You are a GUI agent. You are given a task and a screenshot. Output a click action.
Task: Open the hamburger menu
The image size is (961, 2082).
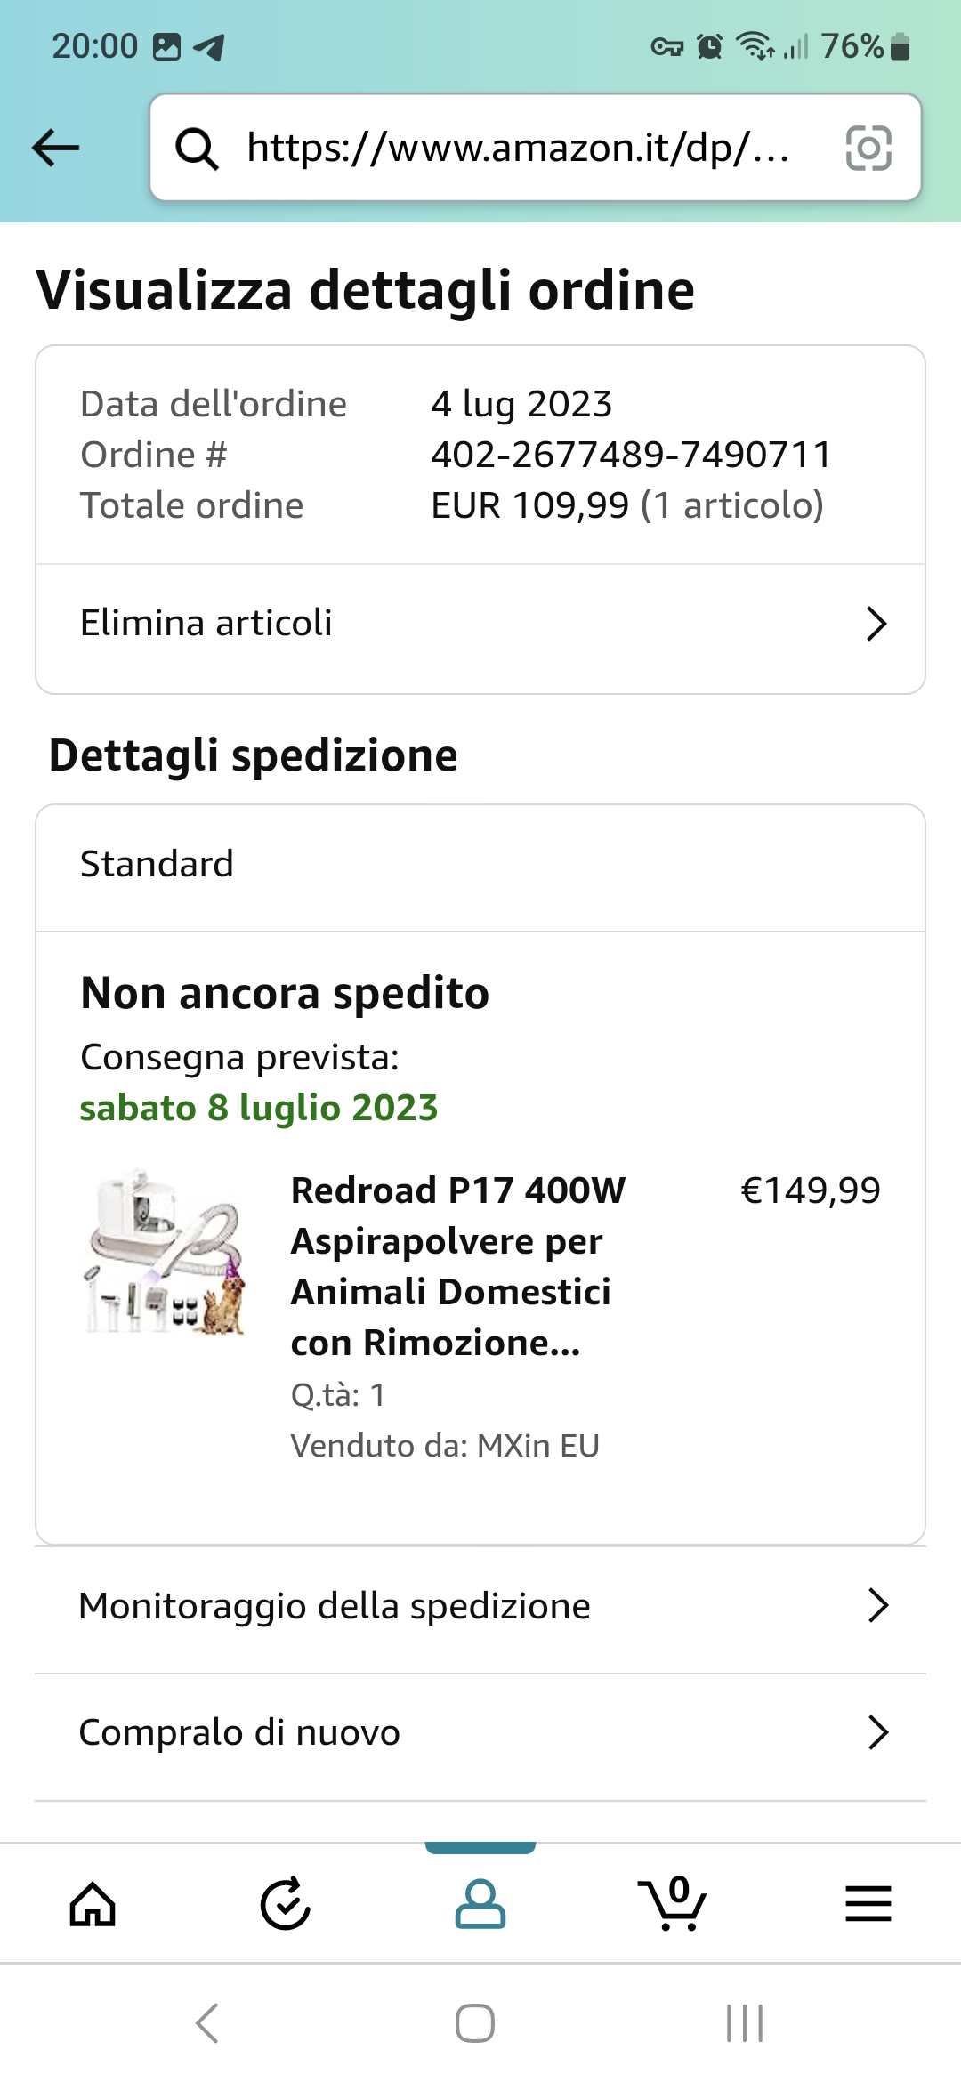pyautogui.click(x=868, y=1904)
